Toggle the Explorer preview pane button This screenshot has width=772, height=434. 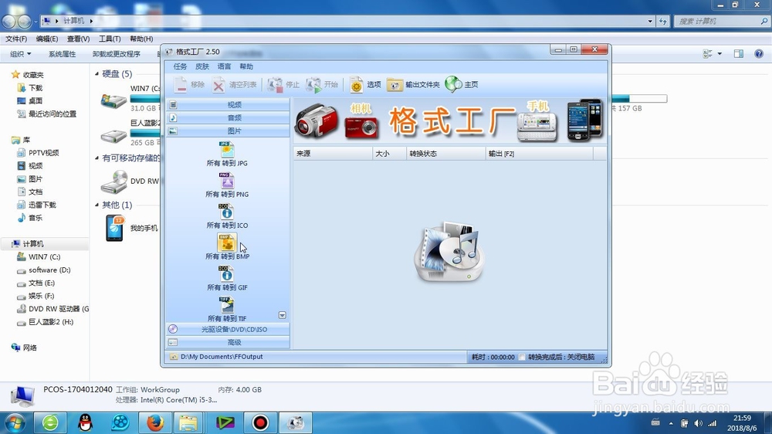739,54
